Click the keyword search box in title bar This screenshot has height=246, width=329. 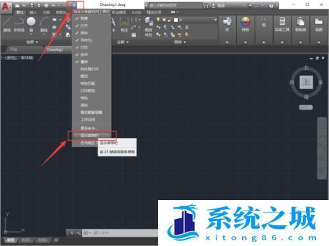(175, 5)
